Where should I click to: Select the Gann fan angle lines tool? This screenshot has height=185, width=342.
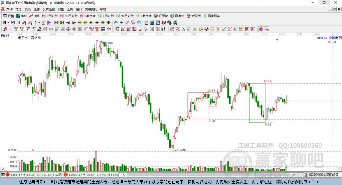[x=123, y=29]
